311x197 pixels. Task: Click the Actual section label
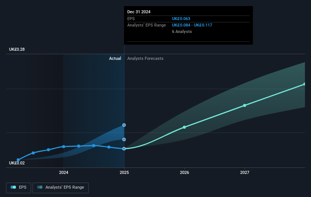(115, 58)
